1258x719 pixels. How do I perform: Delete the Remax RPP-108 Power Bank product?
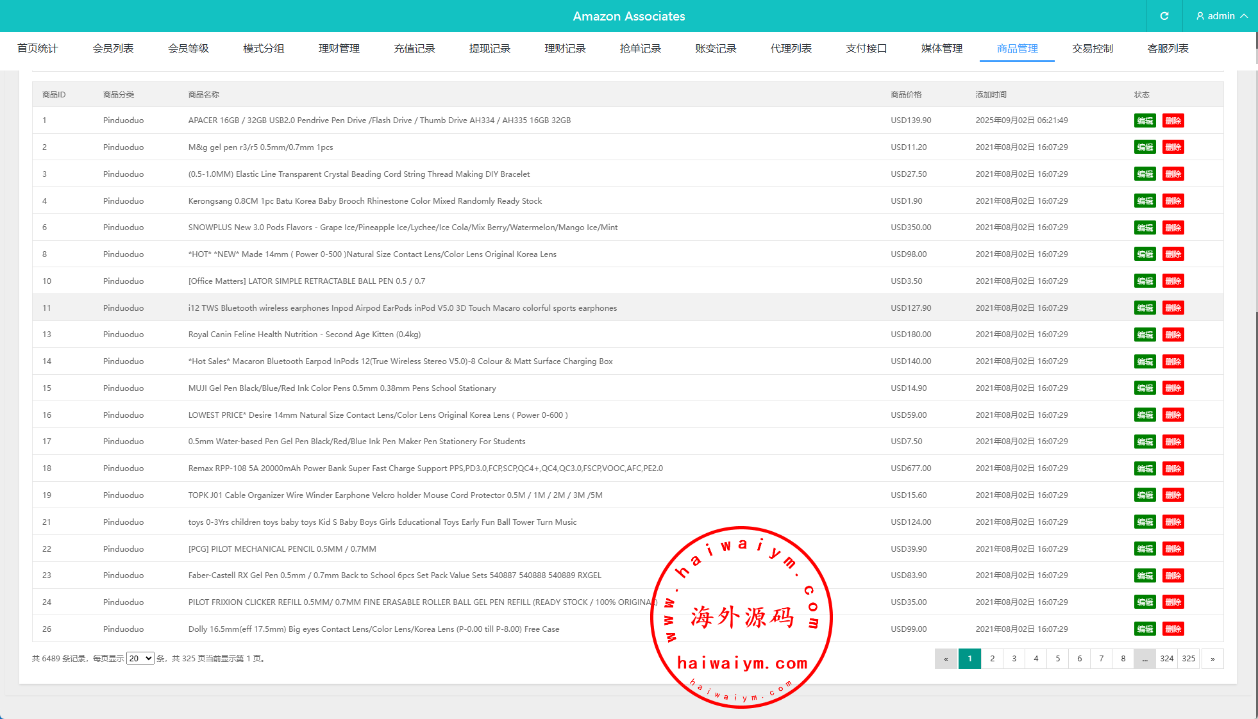pos(1173,468)
